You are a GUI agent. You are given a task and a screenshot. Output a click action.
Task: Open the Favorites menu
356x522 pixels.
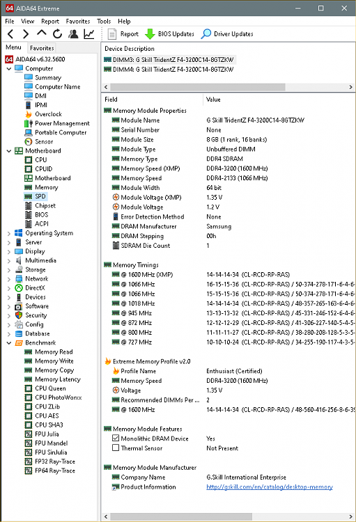pos(77,22)
